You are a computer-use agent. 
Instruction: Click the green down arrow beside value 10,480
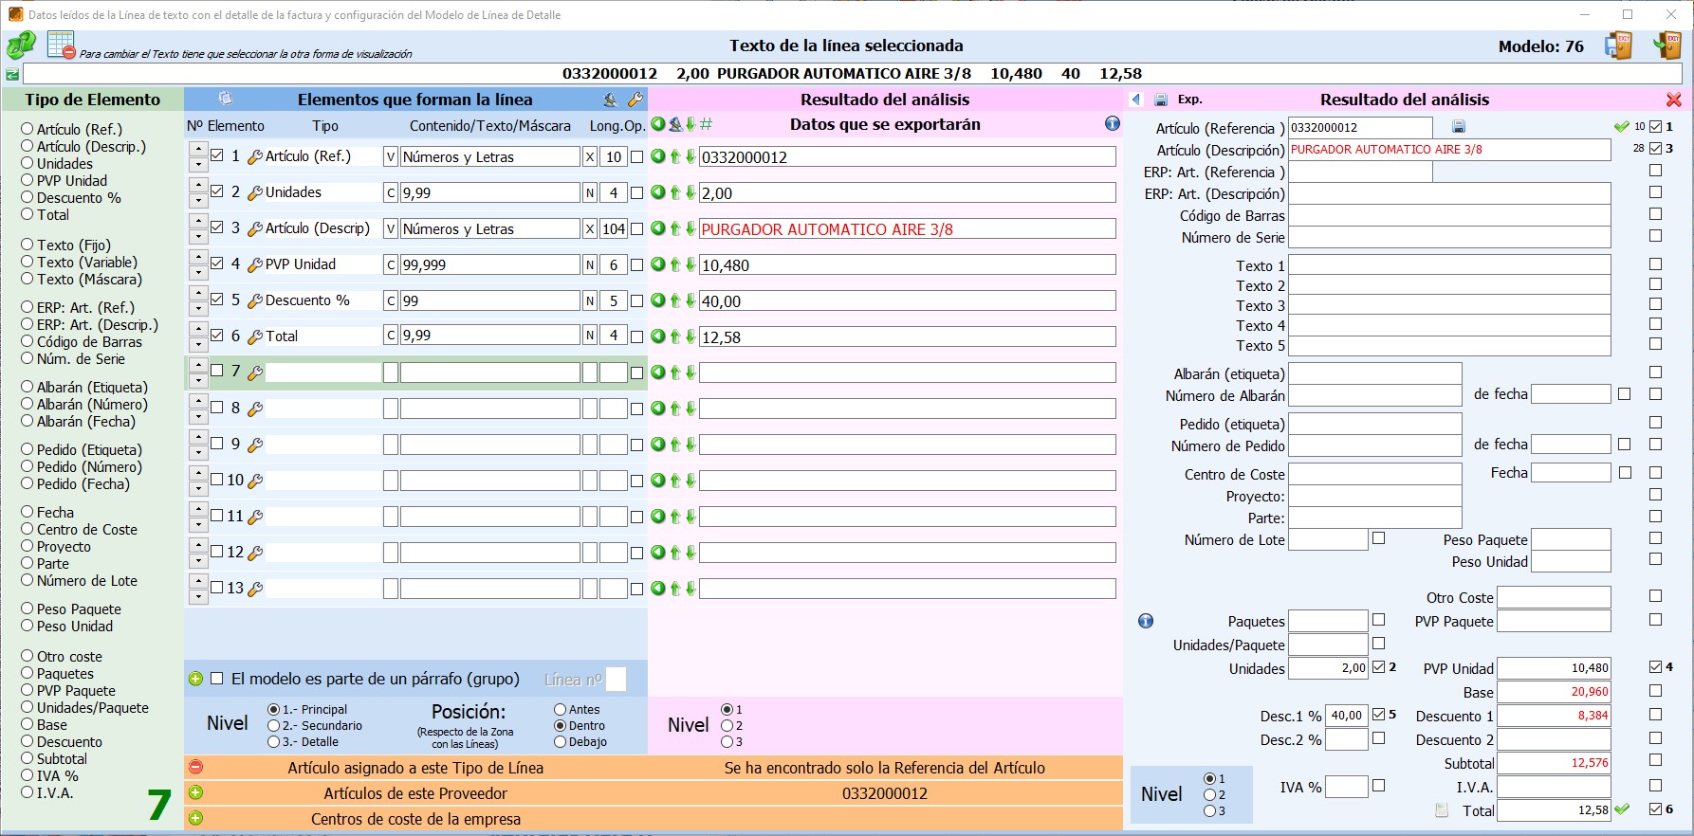(x=690, y=264)
